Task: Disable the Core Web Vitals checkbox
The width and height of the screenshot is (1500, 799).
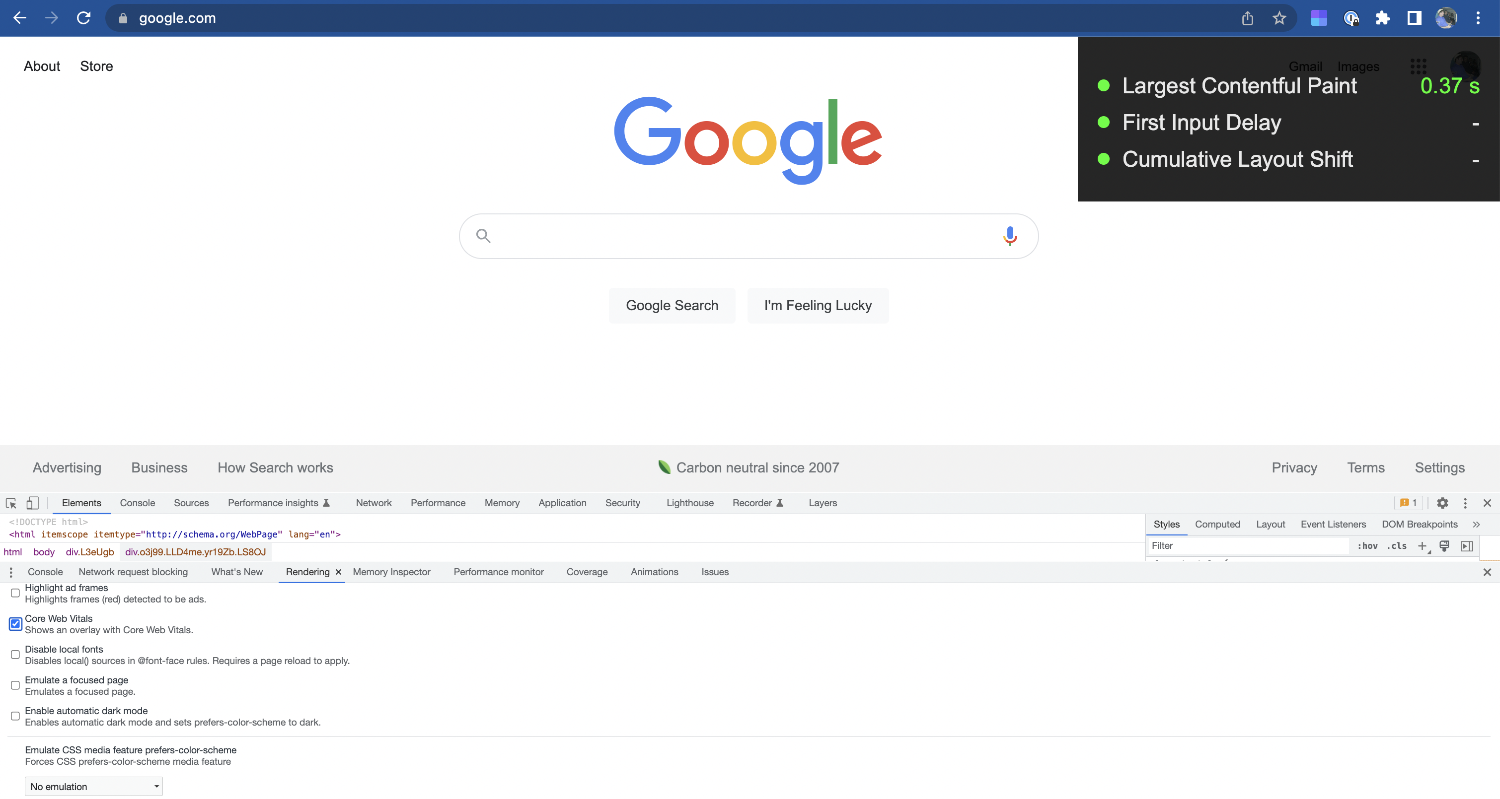Action: [x=16, y=624]
